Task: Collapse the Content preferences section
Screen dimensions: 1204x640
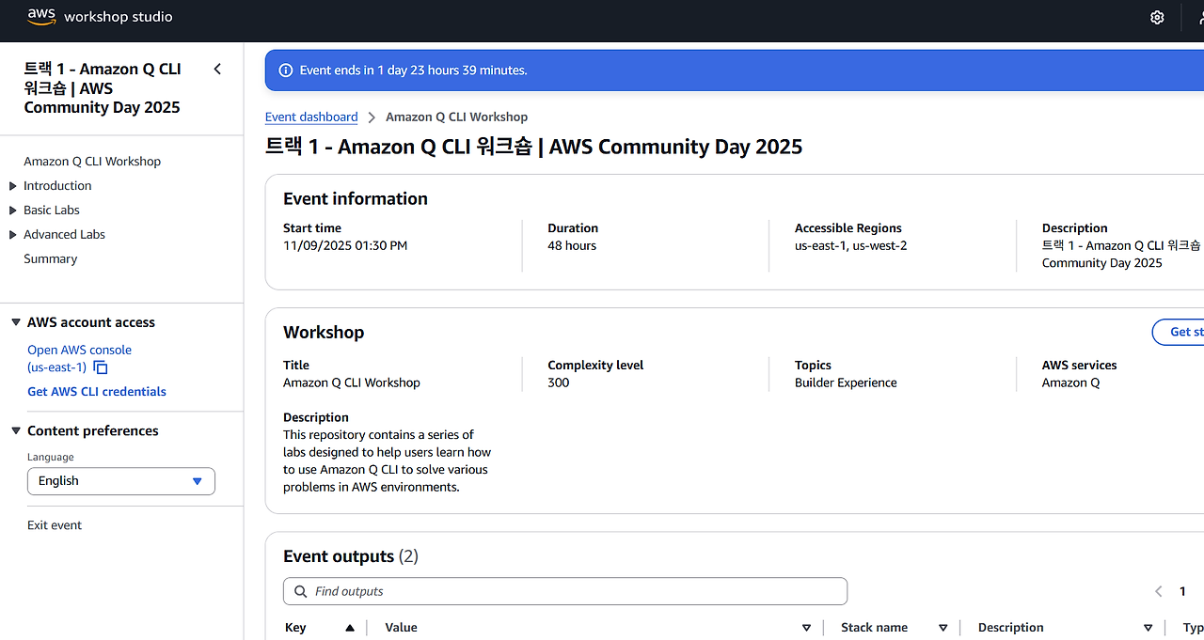Action: [x=16, y=431]
